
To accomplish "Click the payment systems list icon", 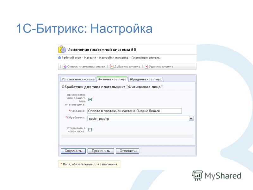I will 65,66.
